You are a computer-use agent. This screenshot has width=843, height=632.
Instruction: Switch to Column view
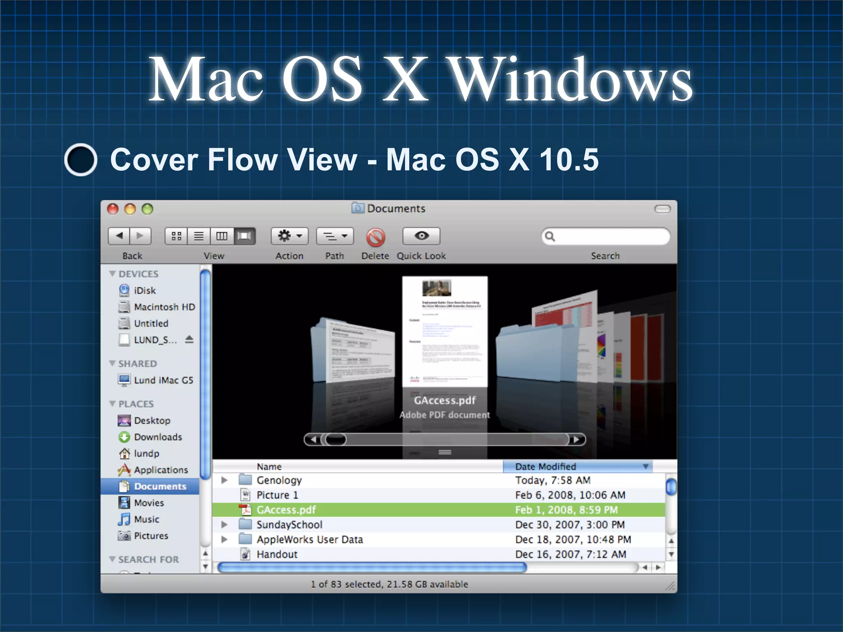(x=222, y=236)
